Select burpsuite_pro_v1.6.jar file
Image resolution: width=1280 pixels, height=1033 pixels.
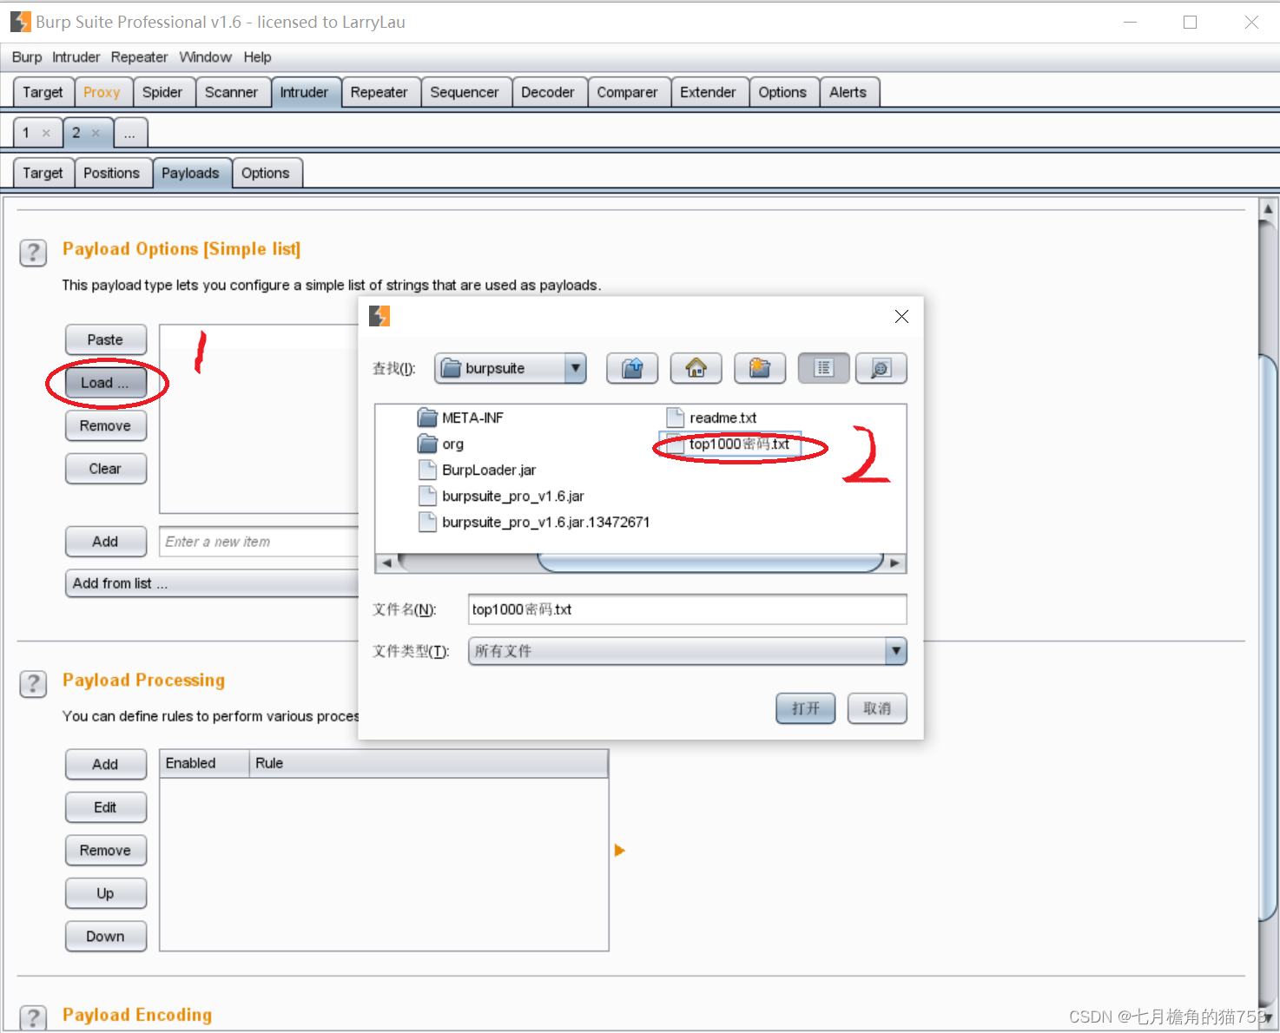tap(501, 496)
